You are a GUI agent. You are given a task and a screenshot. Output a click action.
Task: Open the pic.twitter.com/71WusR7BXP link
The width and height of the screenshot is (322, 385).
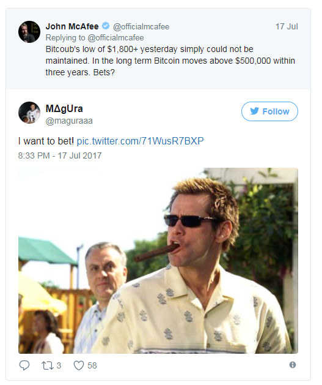pos(140,141)
